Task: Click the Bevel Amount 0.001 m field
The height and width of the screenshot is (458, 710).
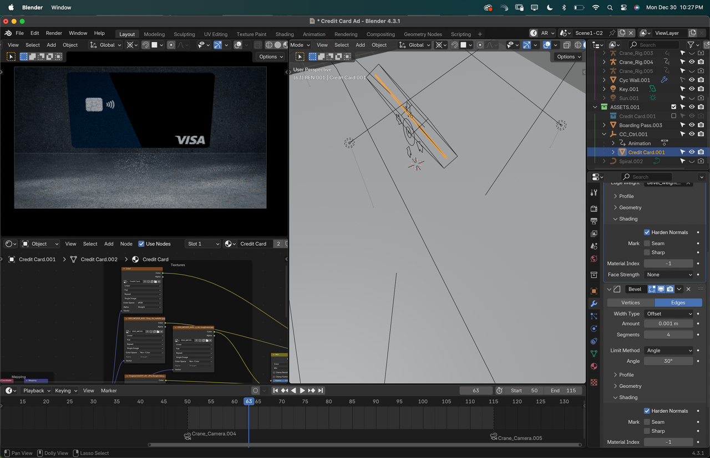Action: [x=669, y=323]
